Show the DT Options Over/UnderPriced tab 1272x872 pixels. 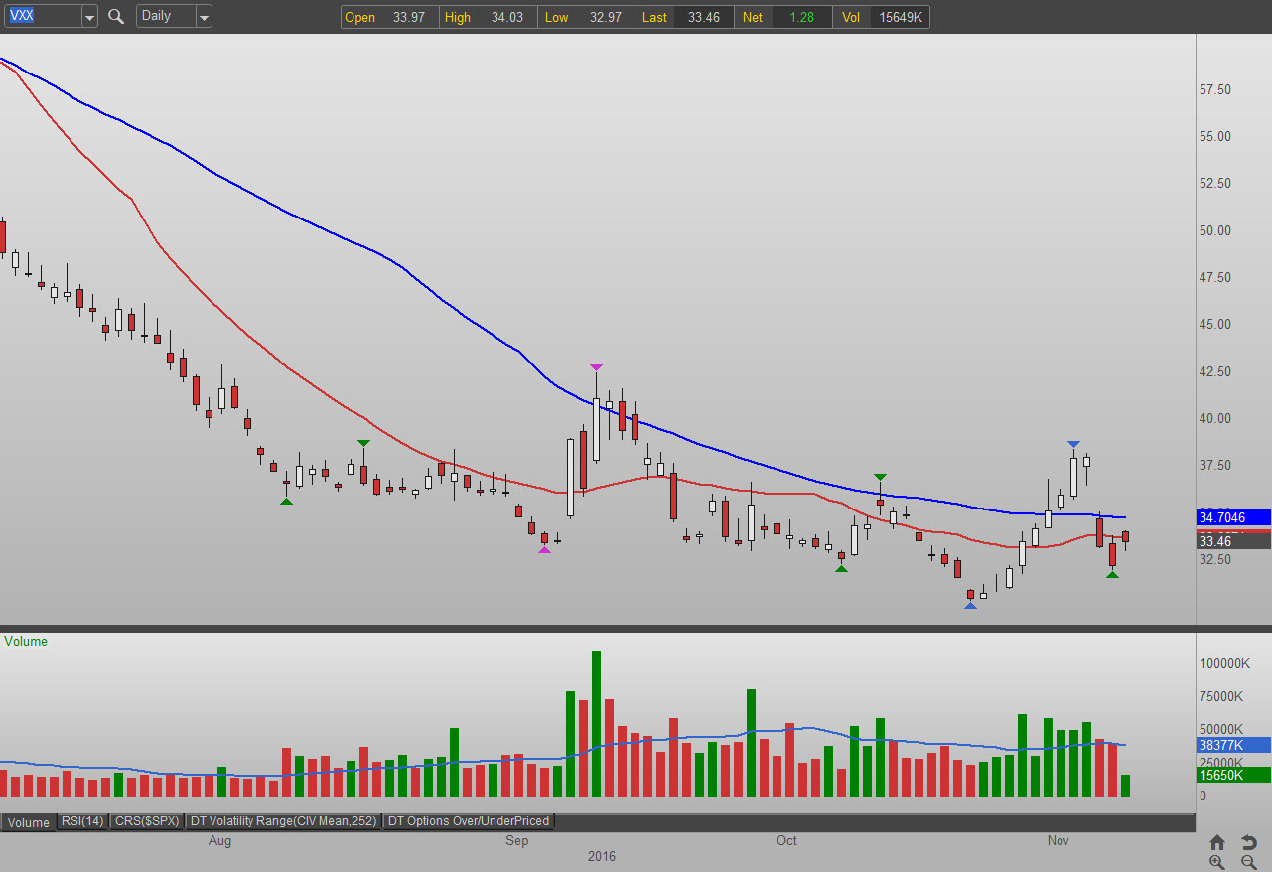coord(469,821)
